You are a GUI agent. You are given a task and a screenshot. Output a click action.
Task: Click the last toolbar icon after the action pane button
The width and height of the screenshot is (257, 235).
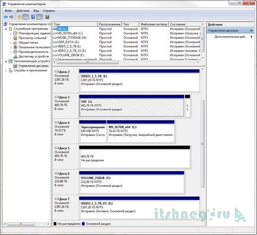click(47, 17)
